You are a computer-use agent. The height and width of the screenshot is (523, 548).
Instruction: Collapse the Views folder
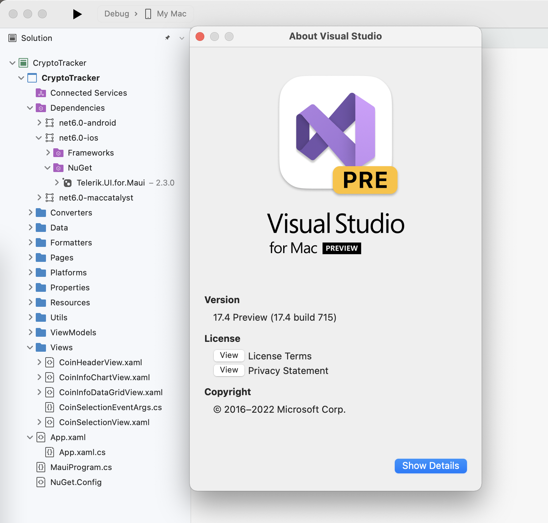pos(30,347)
